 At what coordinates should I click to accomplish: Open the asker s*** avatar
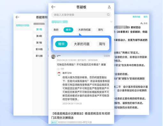[53, 56]
